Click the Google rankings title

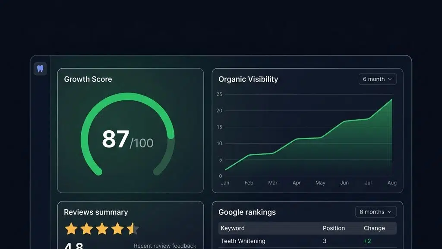(247, 212)
